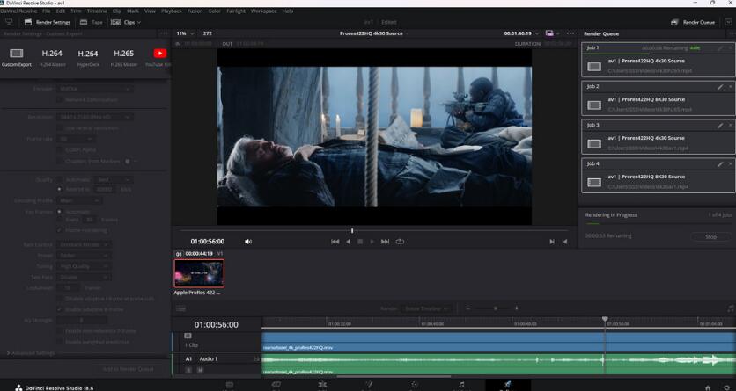This screenshot has height=391, width=736.
Task: Switch to the Media page icon
Action: coord(230,385)
